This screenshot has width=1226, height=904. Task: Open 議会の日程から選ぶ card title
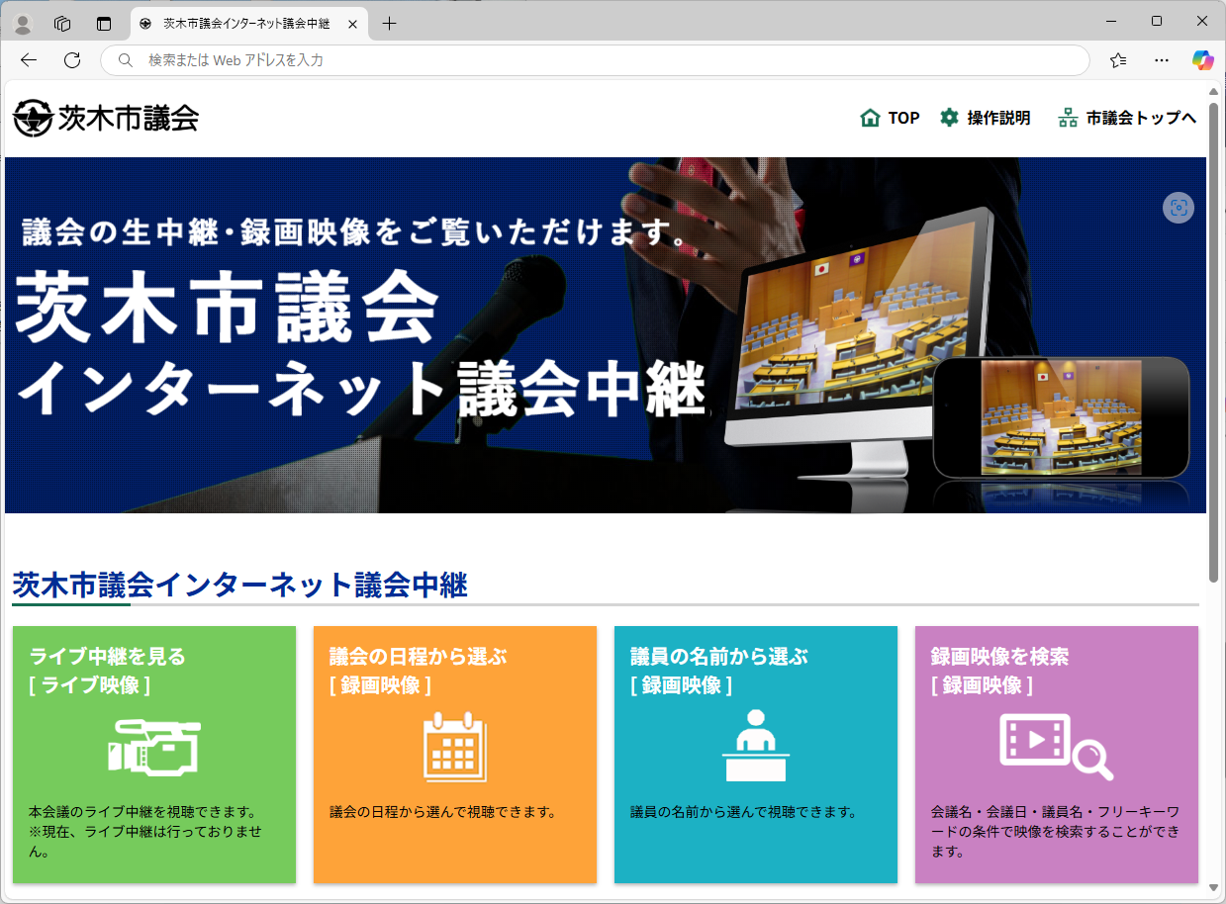(x=418, y=656)
